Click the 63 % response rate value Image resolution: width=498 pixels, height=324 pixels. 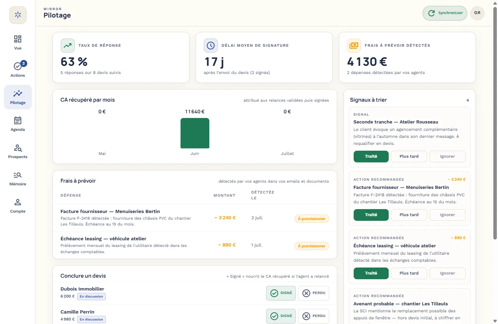[x=74, y=62]
